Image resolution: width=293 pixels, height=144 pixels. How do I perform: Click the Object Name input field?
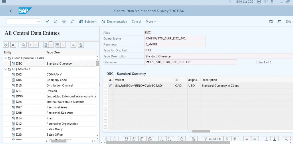click(x=175, y=39)
